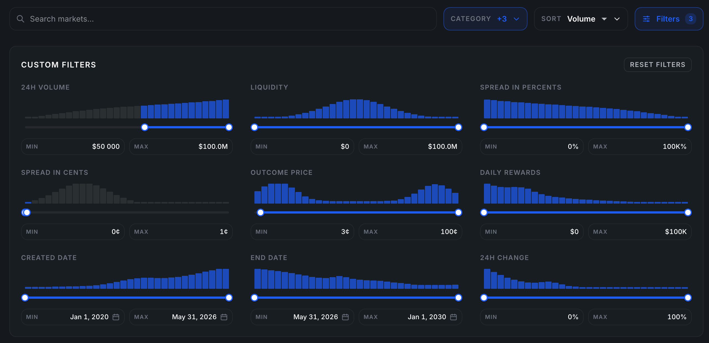The width and height of the screenshot is (709, 343).
Task: Click the sort direction triangle arrow
Action: point(604,19)
